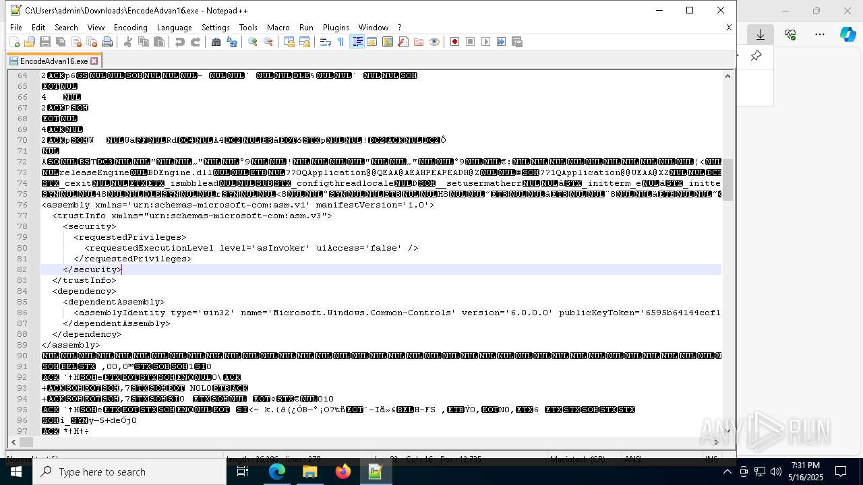Save the current file with toolbar icon

coord(45,42)
